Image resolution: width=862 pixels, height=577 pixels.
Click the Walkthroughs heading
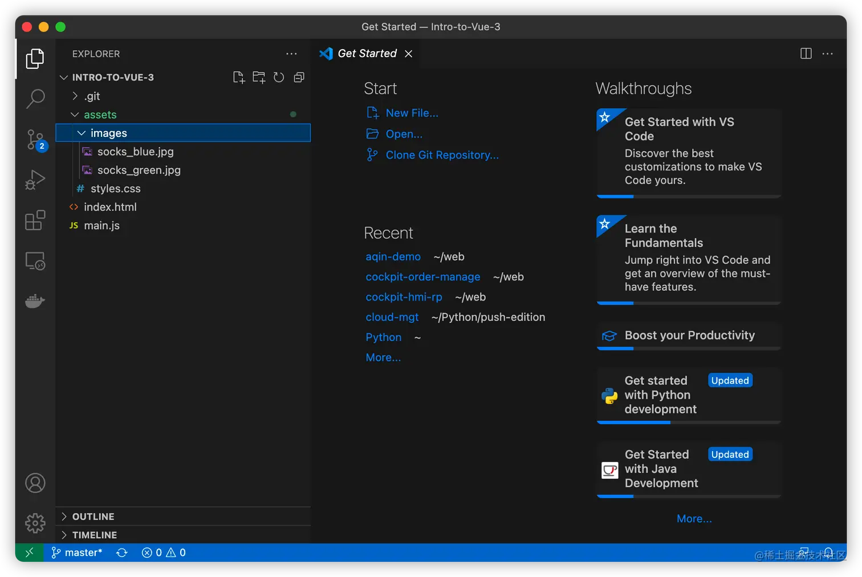pyautogui.click(x=644, y=88)
